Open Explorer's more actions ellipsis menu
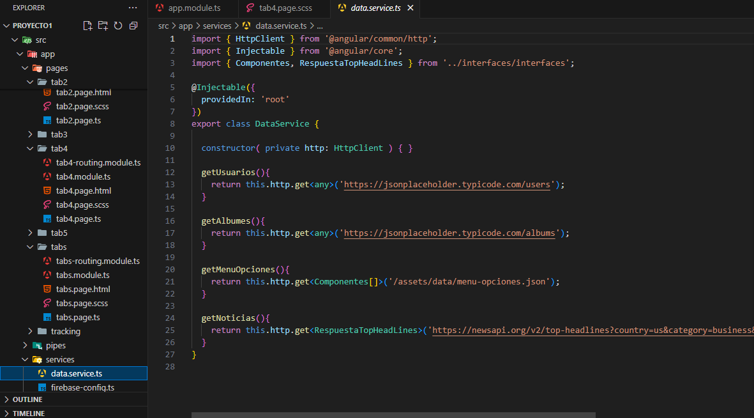 133,8
